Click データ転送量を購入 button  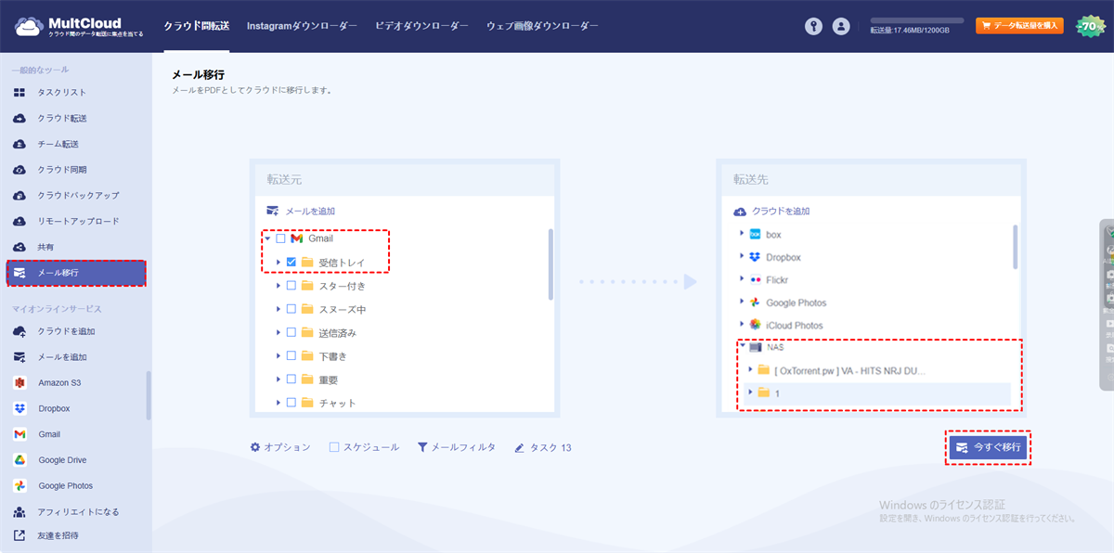coord(1019,26)
